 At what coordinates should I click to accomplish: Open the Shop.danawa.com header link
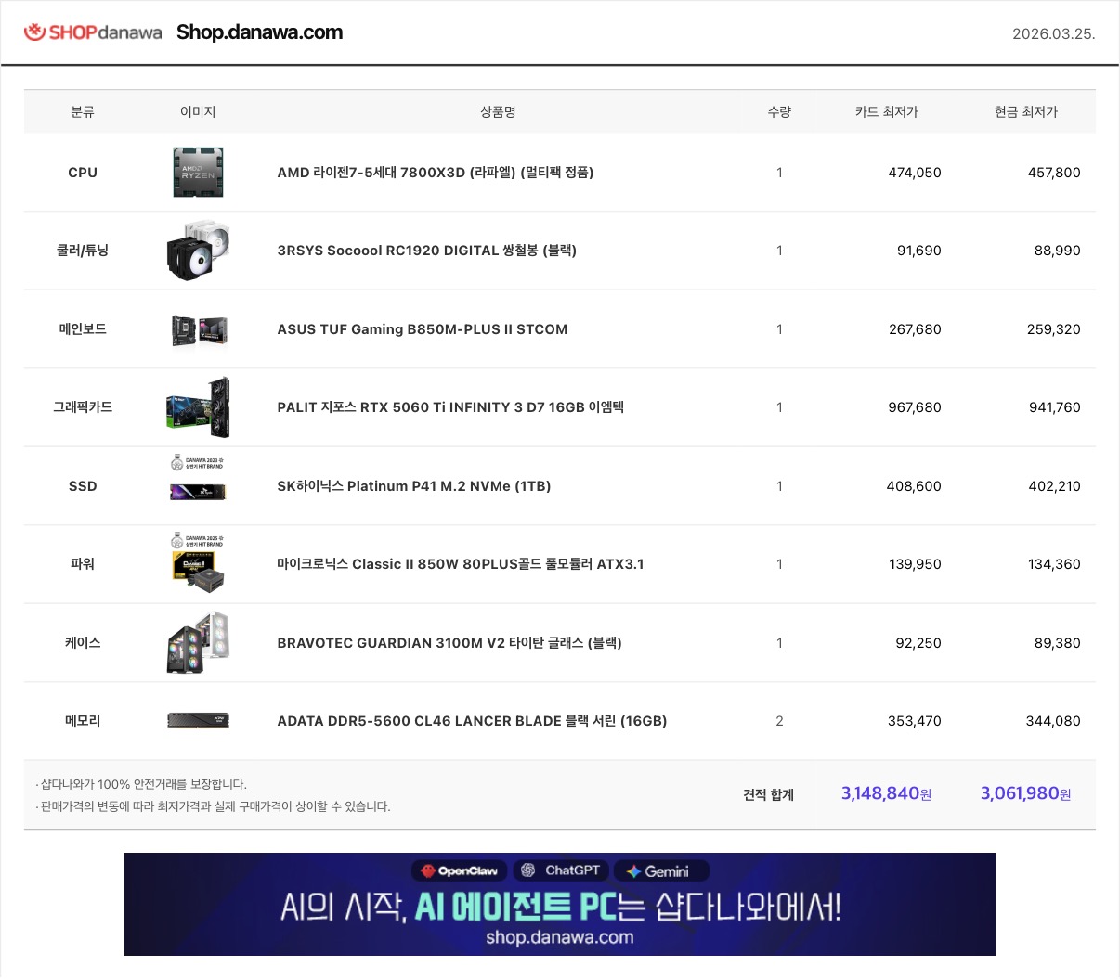(x=259, y=32)
